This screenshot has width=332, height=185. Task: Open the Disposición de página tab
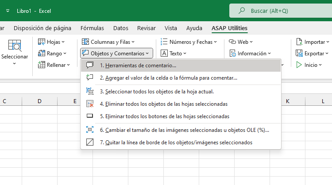tap(42, 28)
